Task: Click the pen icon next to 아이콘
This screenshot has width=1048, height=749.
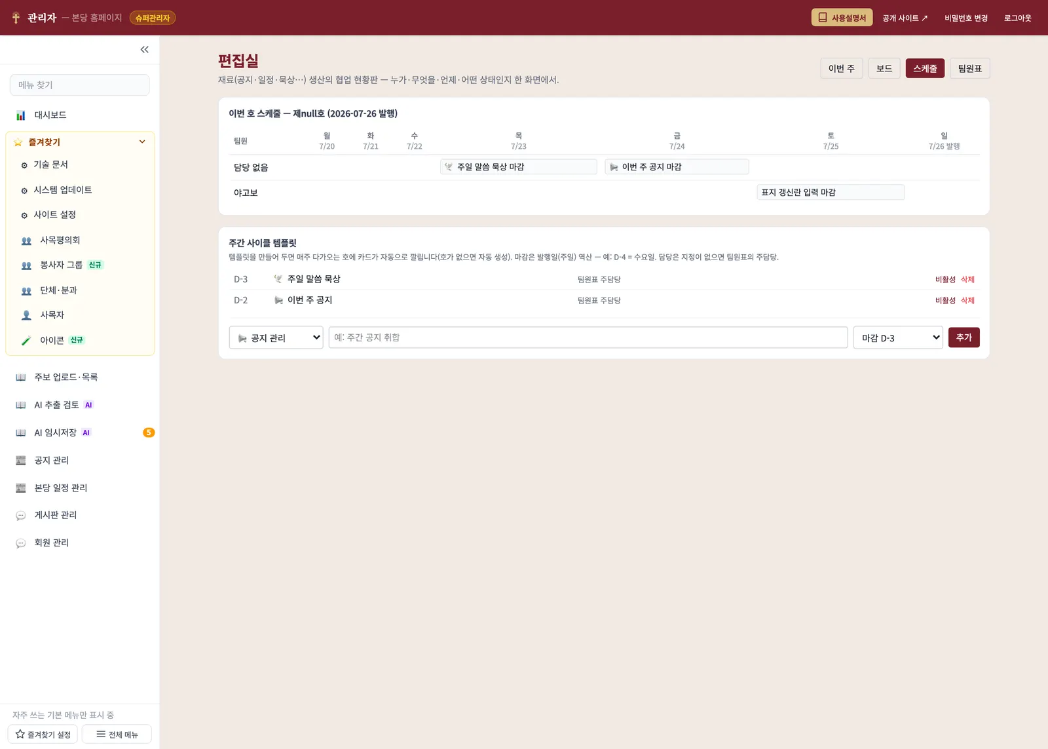Action: point(26,341)
